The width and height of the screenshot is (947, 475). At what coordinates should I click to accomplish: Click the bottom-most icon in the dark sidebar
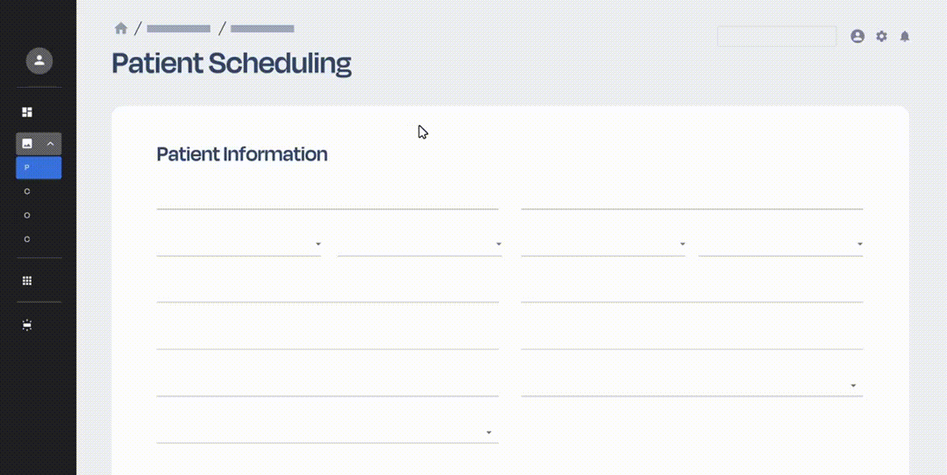pos(27,325)
